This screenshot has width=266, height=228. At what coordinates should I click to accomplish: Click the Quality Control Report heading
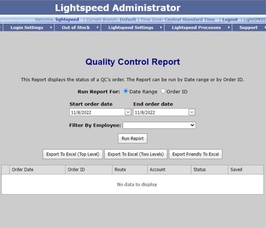coord(133,62)
